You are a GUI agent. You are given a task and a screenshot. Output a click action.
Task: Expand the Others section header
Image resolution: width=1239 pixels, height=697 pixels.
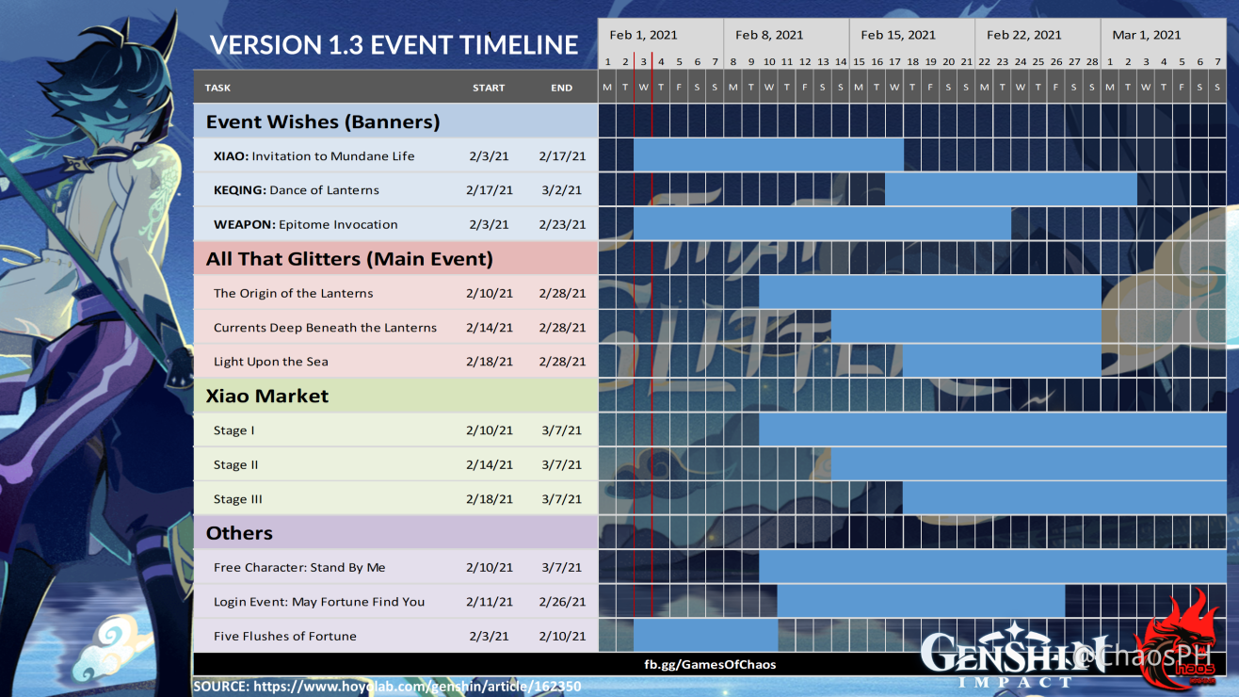click(x=241, y=532)
